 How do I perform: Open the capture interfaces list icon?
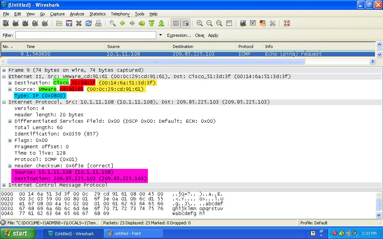click(x=6, y=23)
